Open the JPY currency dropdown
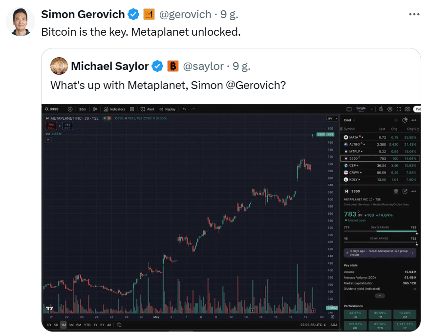 coord(332,118)
